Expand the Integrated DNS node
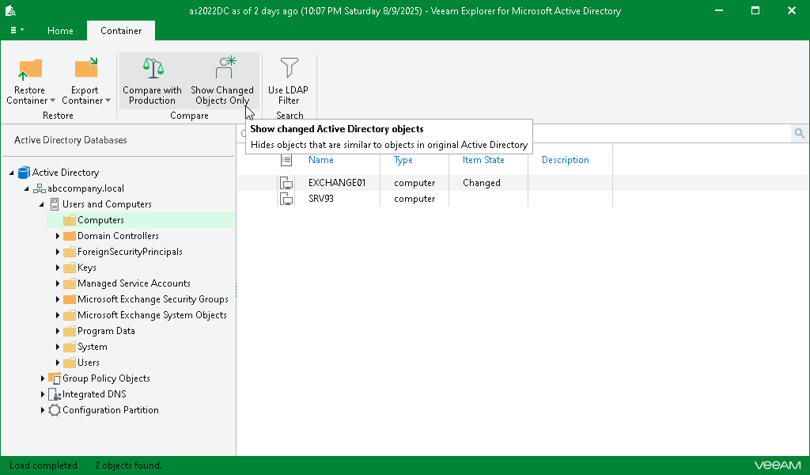 43,394
